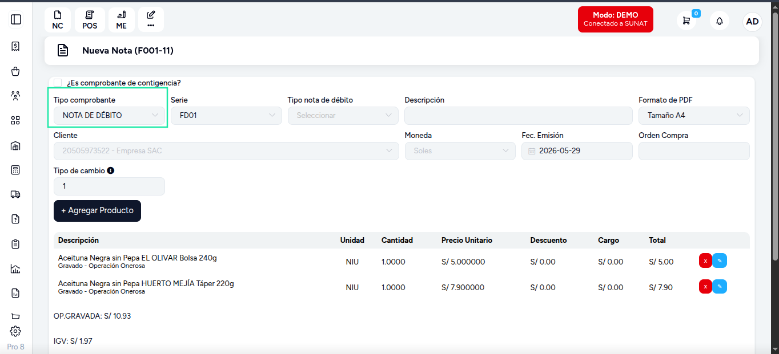779x354 pixels.
Task: Click the Nueva Nota document icon
Action: pos(63,51)
